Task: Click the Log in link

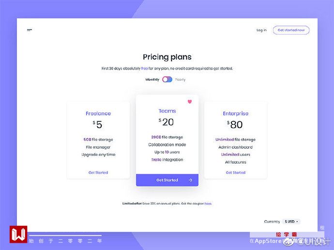Action: point(261,30)
